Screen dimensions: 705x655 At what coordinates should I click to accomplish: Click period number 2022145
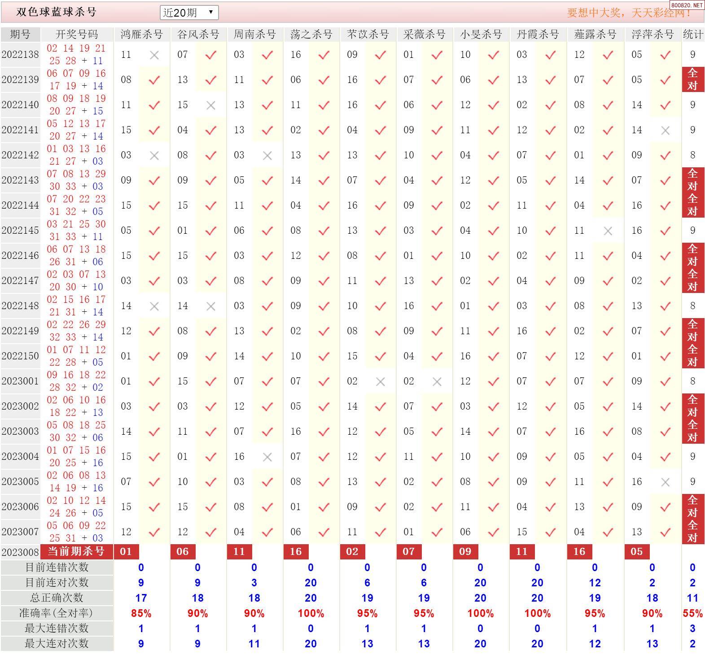tap(20, 231)
